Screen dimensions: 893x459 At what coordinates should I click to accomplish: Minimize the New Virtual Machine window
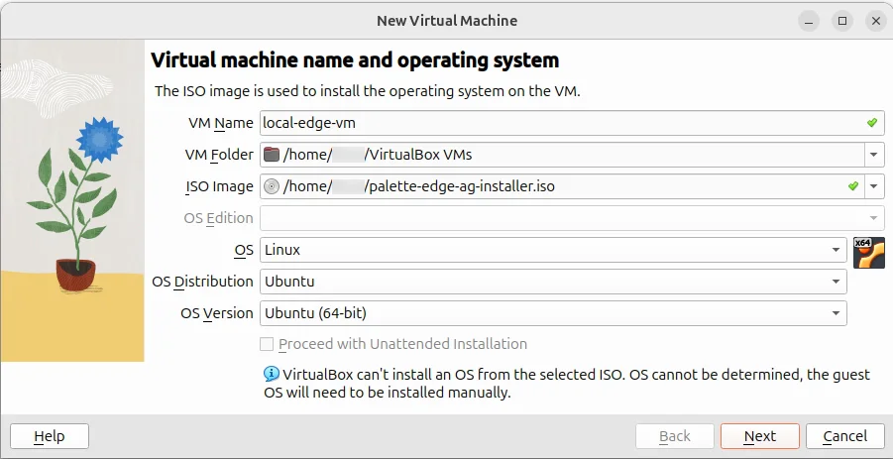pyautogui.click(x=809, y=21)
